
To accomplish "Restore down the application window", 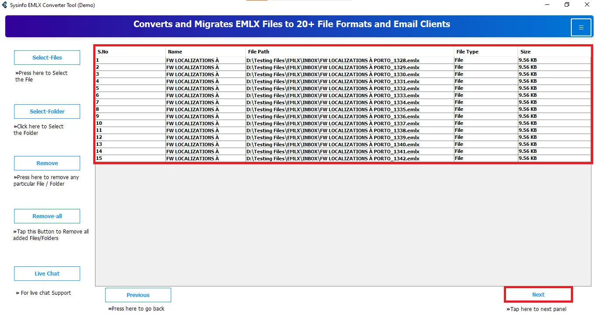I will (567, 5).
